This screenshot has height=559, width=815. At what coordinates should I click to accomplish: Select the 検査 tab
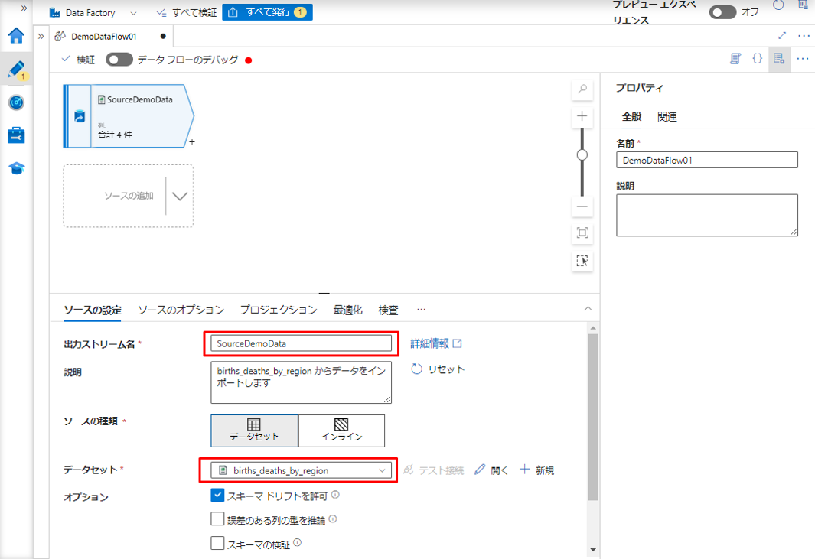(x=388, y=310)
